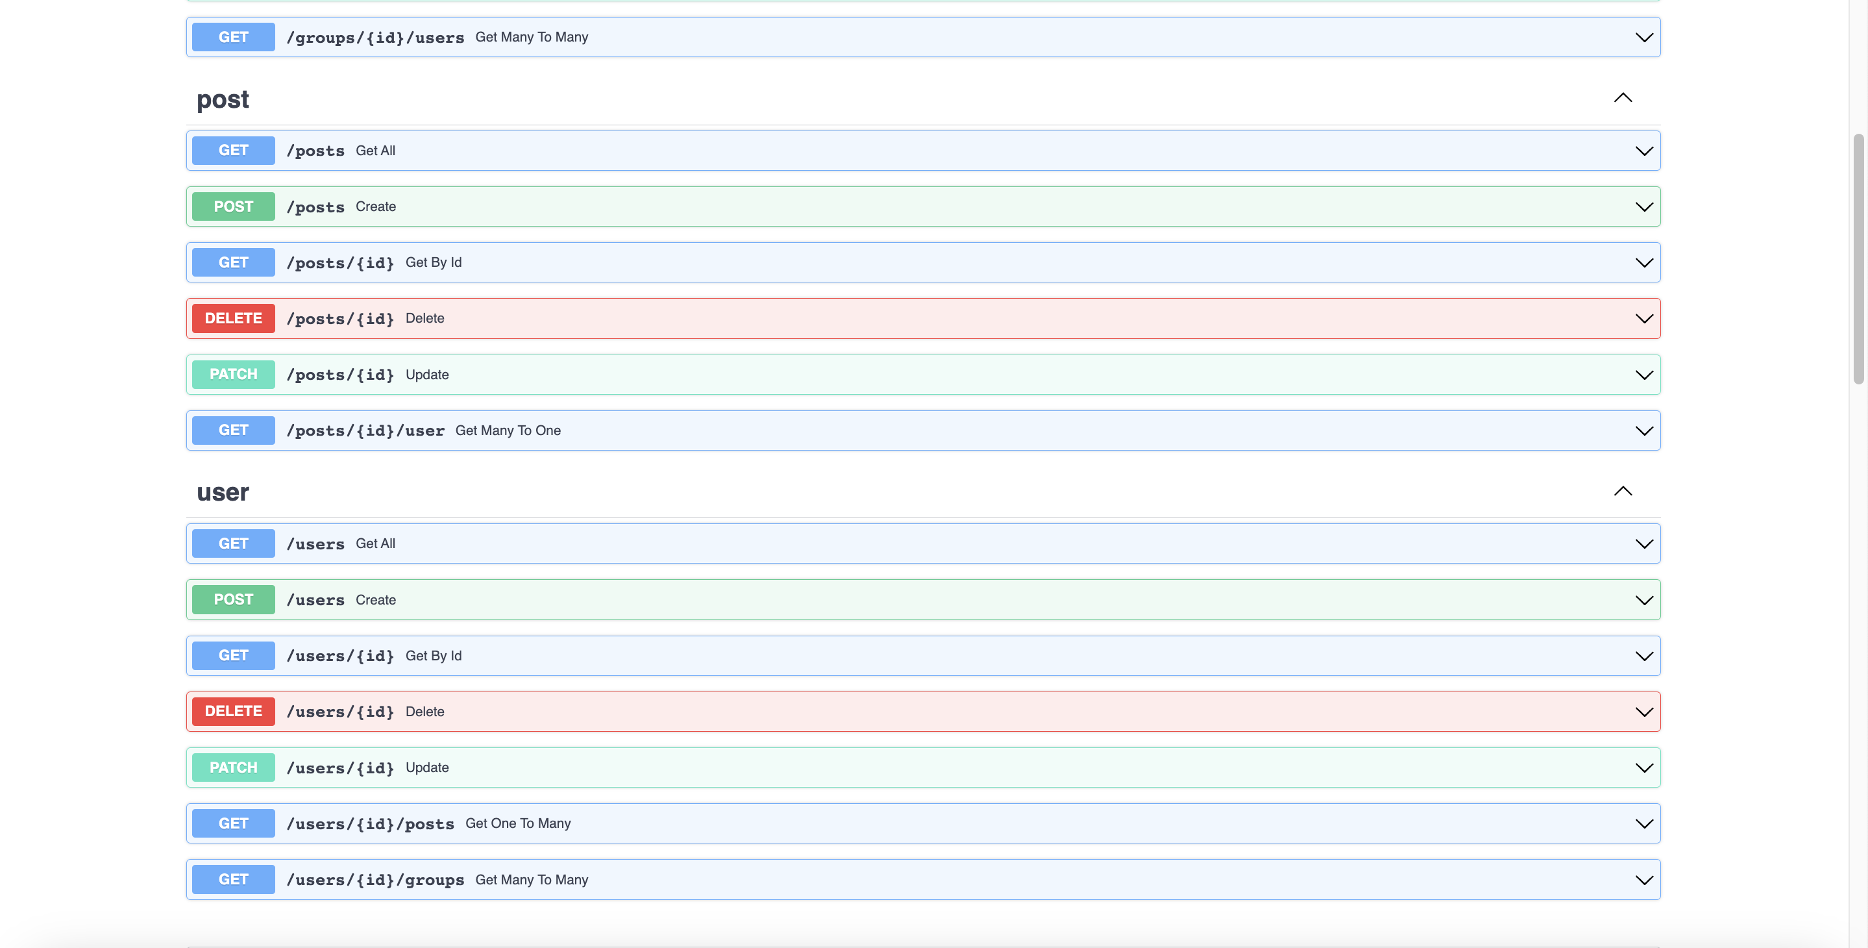
Task: Click the GET badge for /posts Get All
Action: pos(233,151)
